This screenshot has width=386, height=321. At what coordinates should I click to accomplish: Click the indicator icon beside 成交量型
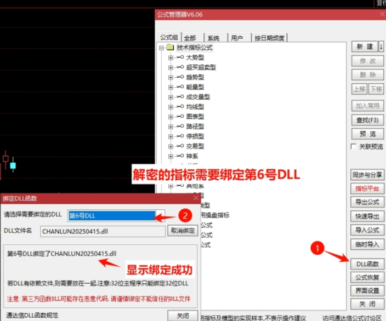(x=180, y=96)
